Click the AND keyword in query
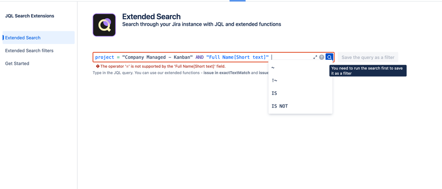 (x=200, y=57)
